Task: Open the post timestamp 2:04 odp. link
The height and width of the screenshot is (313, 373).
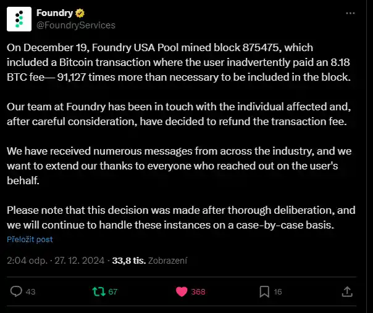Action: pos(25,261)
